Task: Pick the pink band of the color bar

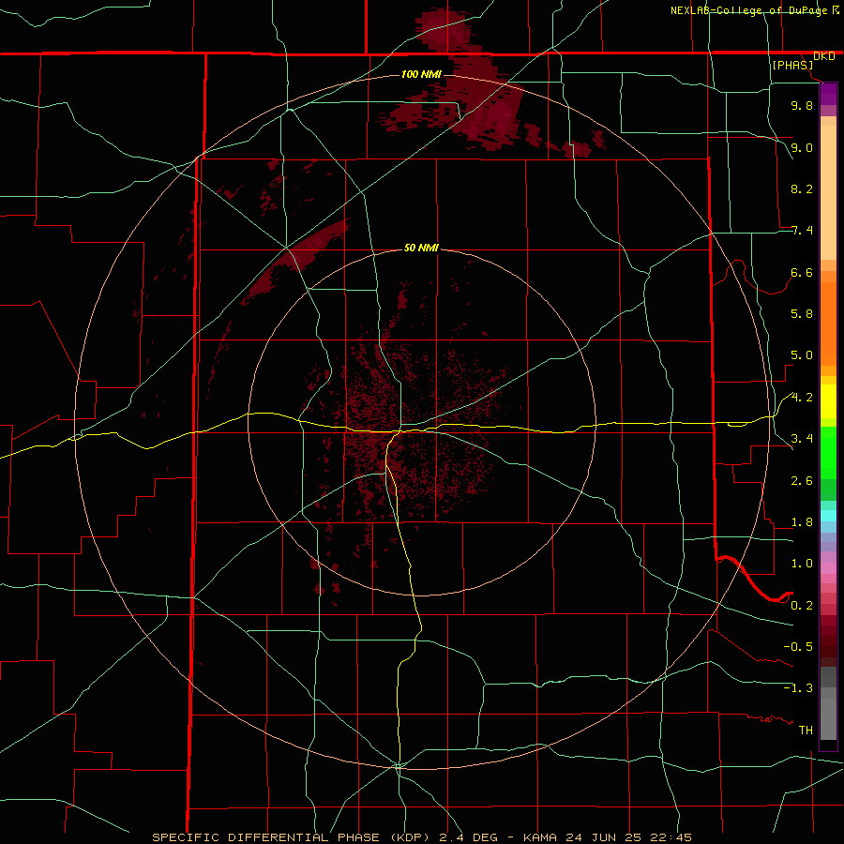Action: pyautogui.click(x=828, y=568)
